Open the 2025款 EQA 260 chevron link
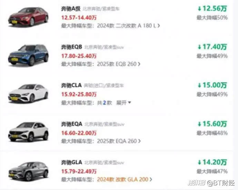238x190 pixels. (119, 141)
